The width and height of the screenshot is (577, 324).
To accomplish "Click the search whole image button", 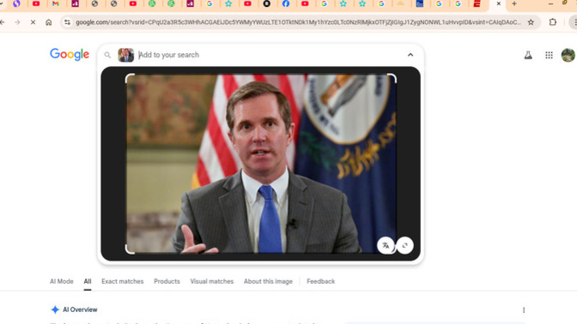I will pyautogui.click(x=404, y=245).
